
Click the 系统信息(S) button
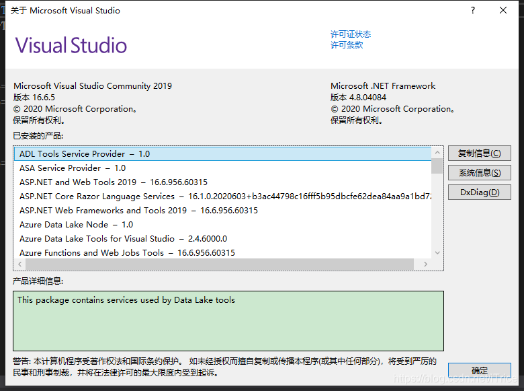click(x=479, y=173)
